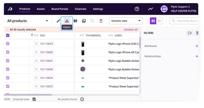Uncheck the PLT-10049 row checkbox
The height and width of the screenshot is (108, 204).
tap(8, 69)
